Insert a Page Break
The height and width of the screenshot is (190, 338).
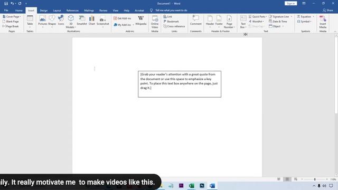[x=11, y=26]
